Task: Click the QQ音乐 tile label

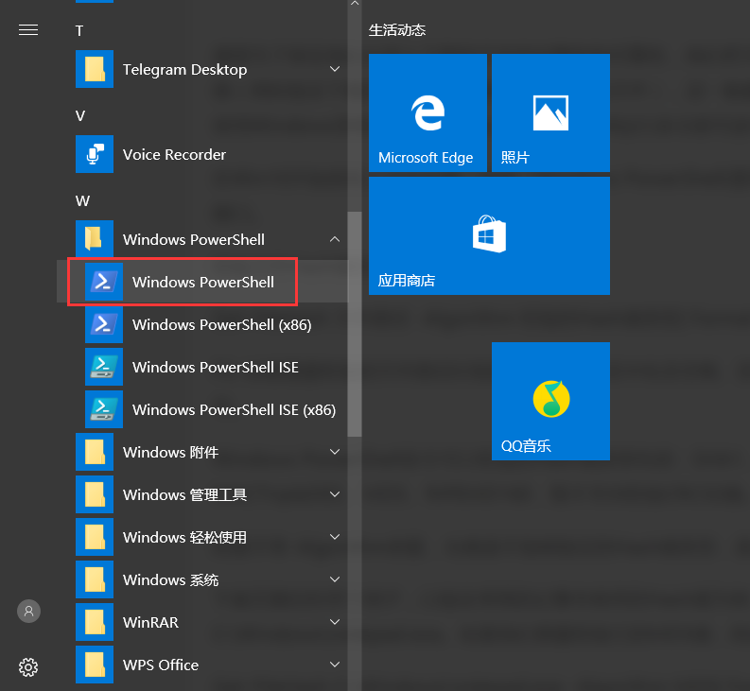Action: (526, 445)
